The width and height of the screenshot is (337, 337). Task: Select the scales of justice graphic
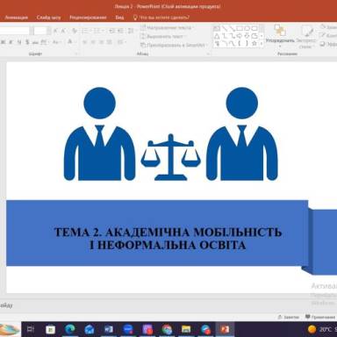(171, 157)
